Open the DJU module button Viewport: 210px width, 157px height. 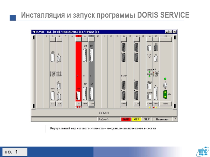(136, 104)
